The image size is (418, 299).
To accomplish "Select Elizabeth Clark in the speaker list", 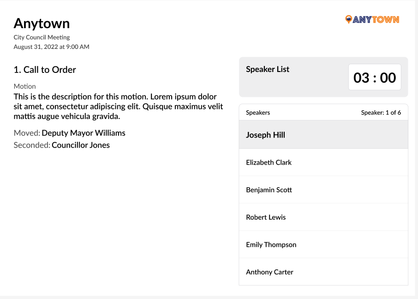I will click(269, 162).
